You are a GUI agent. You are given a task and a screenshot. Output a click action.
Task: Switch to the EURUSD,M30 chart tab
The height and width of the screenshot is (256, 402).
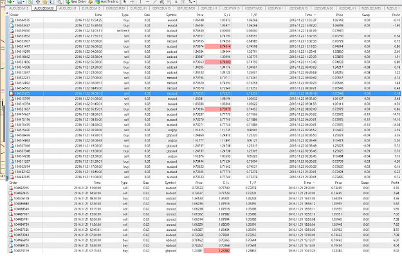tap(115, 8)
